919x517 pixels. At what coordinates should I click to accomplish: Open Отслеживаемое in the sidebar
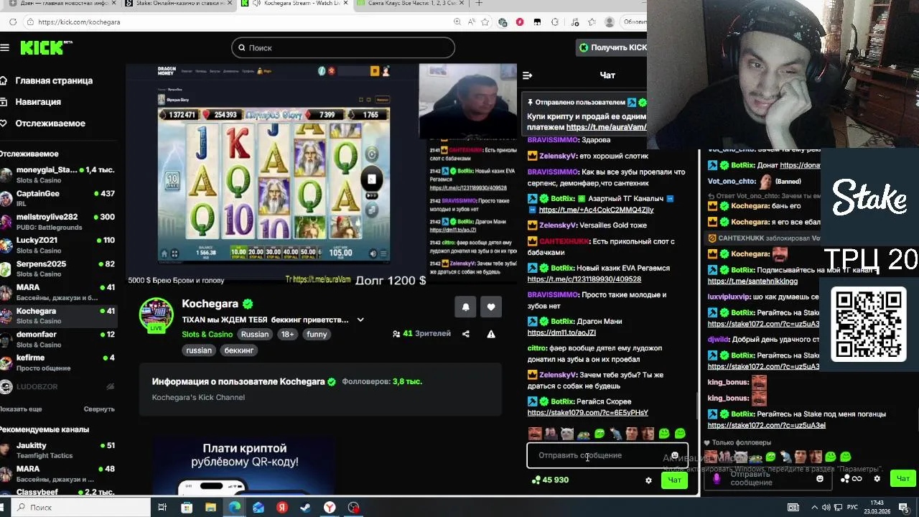click(x=43, y=124)
